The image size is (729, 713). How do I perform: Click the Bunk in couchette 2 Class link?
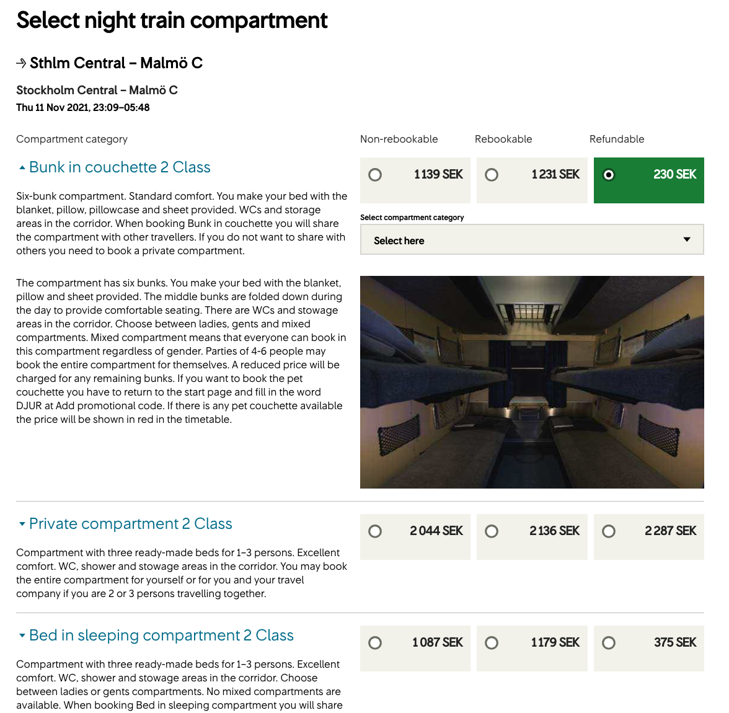[x=120, y=167]
